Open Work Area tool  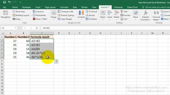point(19,12)
